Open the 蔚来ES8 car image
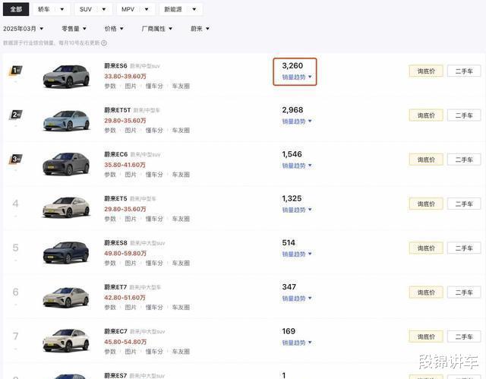 click(x=66, y=253)
